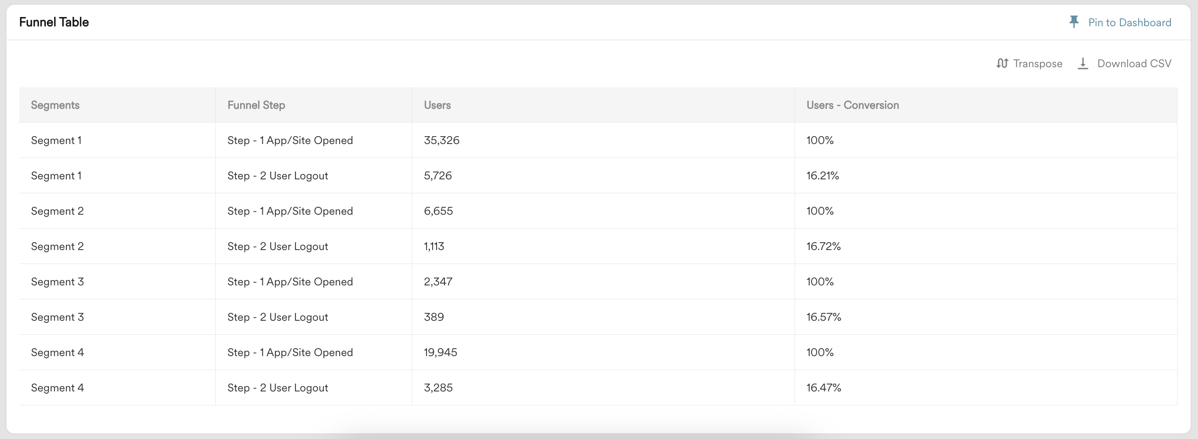Select the Segments column header
The width and height of the screenshot is (1198, 439).
(55, 105)
